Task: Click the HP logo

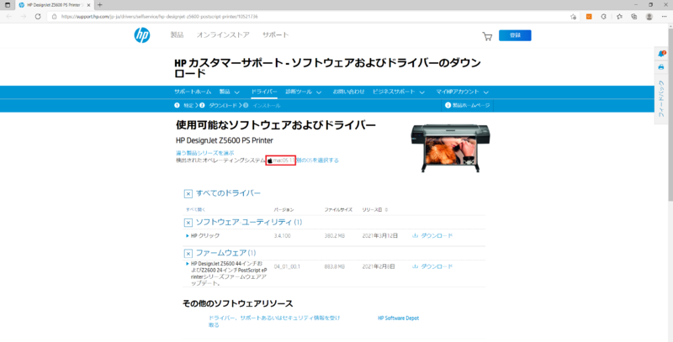Action: pos(142,35)
